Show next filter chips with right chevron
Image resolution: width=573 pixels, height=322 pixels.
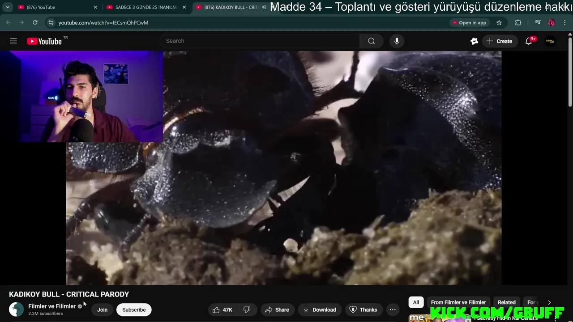[549, 303]
